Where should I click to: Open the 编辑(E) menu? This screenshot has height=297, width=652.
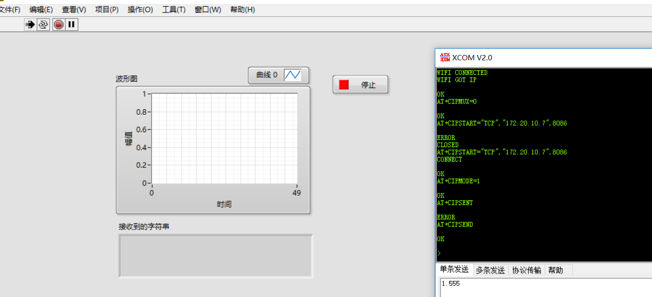click(x=41, y=10)
